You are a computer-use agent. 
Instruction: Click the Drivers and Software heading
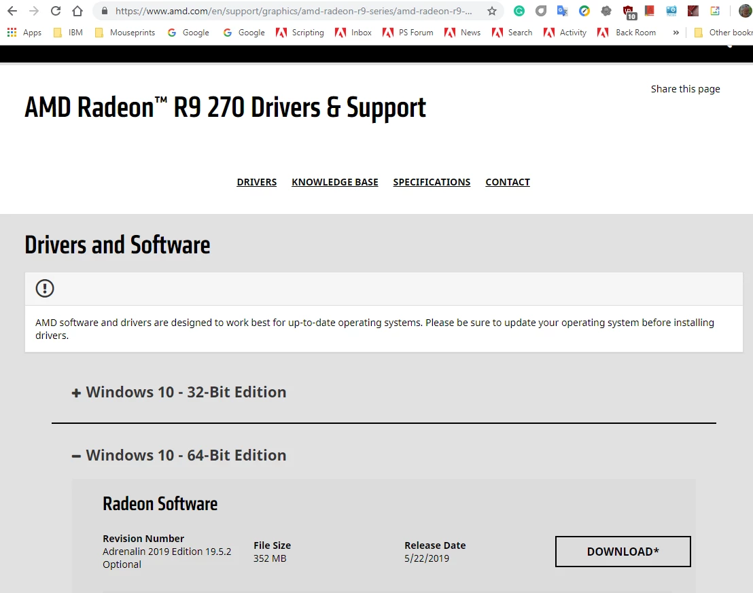coord(117,245)
